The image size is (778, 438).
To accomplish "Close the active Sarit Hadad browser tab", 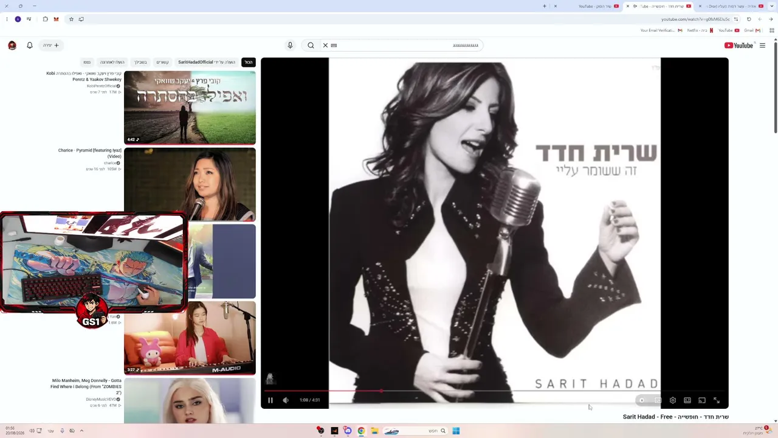I will (x=628, y=6).
